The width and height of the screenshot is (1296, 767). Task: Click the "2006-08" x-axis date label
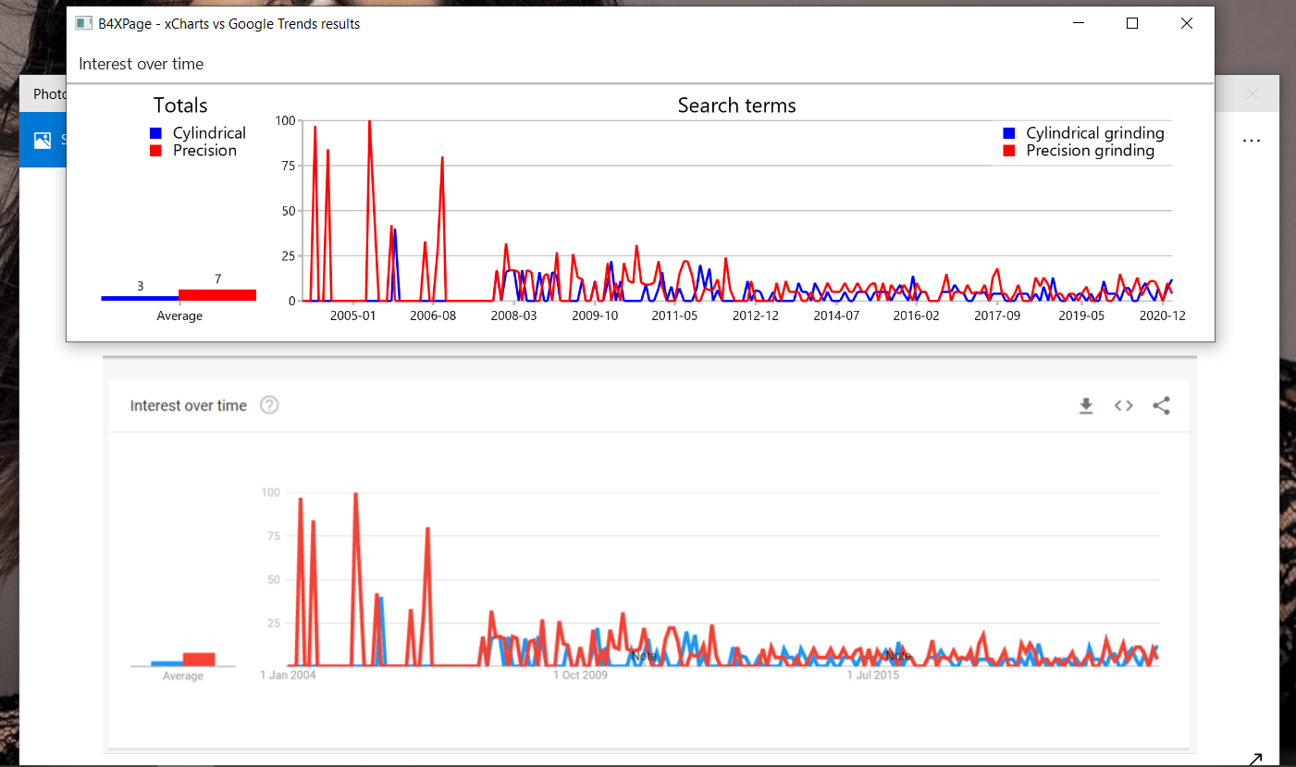[433, 315]
